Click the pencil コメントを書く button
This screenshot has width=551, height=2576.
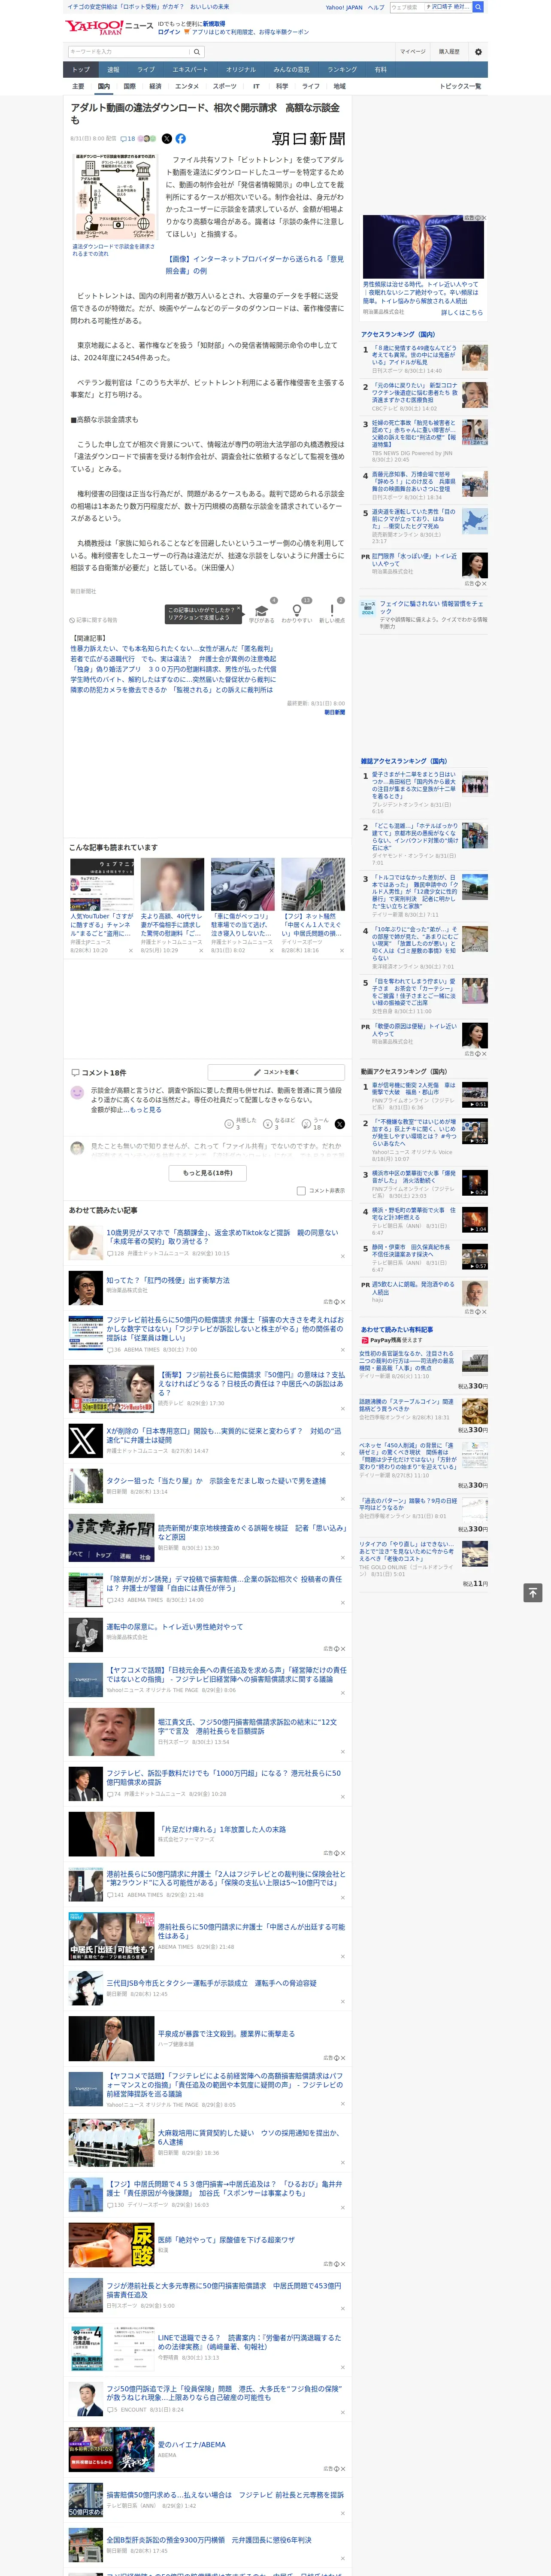click(x=276, y=1072)
